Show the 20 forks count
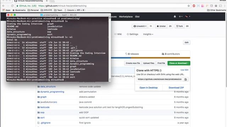The height and width of the screenshot is (127, 227). coord(187,26)
